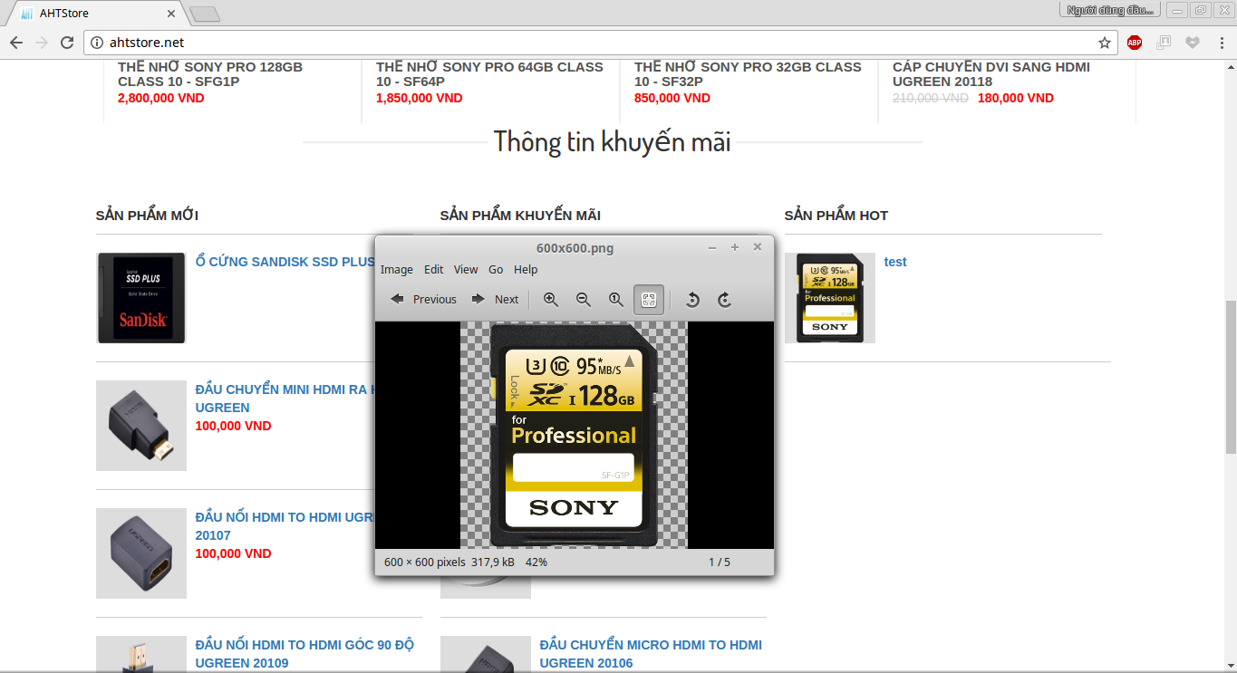Image resolution: width=1237 pixels, height=673 pixels.
Task: Set image to normal size in viewer
Action: (616, 299)
